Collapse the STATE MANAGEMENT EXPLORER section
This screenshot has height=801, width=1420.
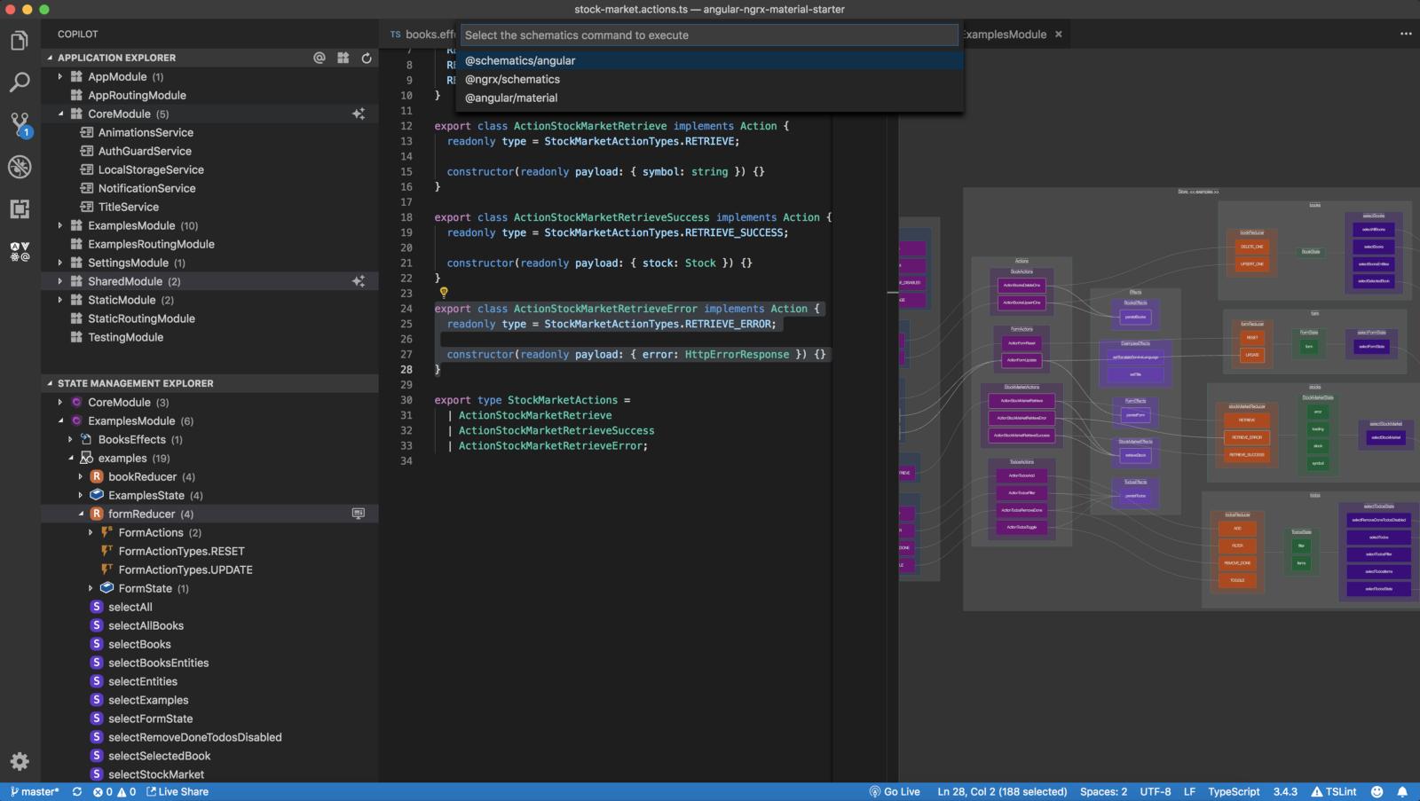pyautogui.click(x=50, y=383)
